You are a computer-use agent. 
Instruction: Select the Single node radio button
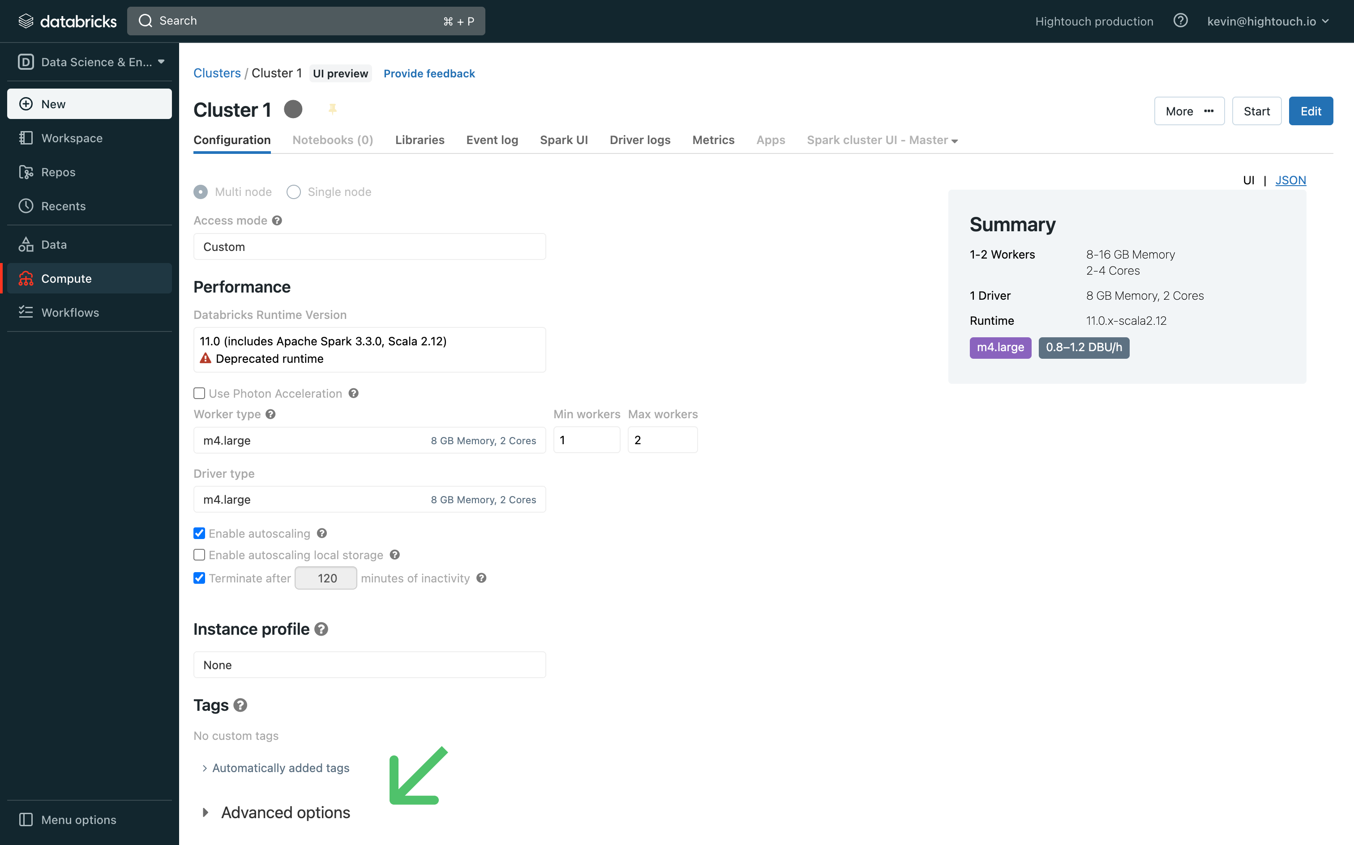294,192
